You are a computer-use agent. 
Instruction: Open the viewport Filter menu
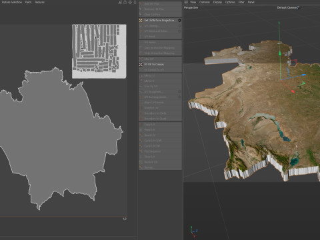[241, 2]
